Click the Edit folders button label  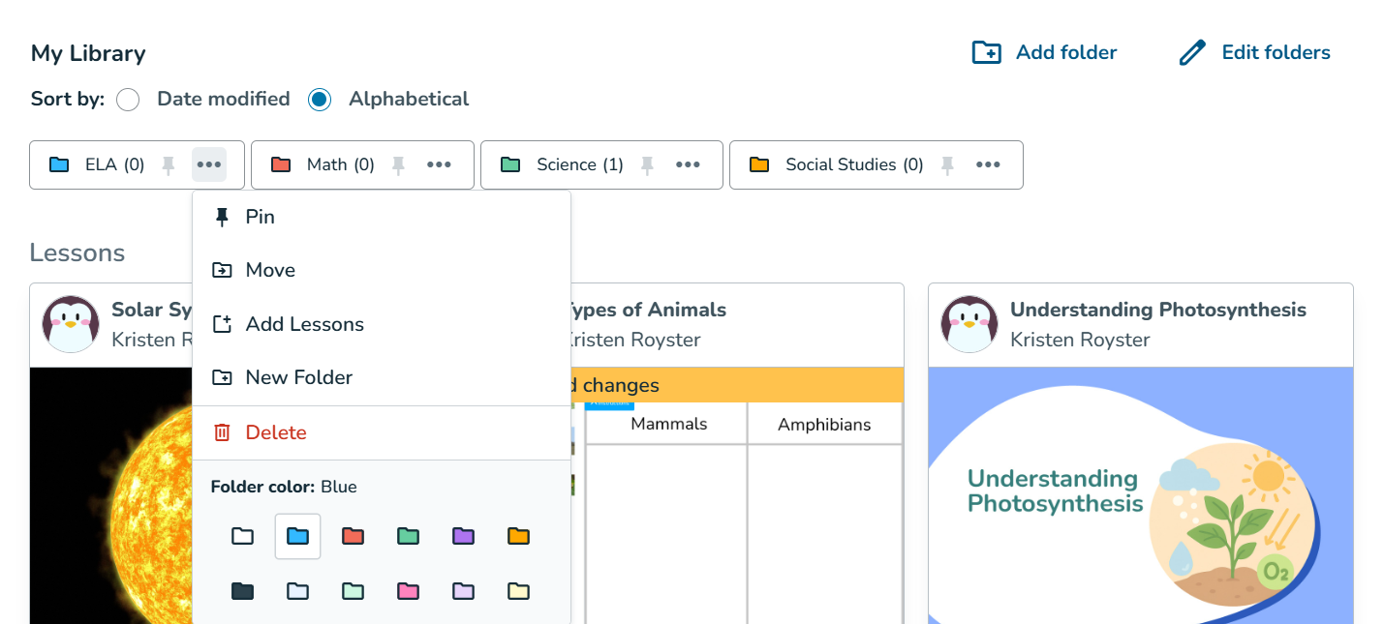point(1276,52)
